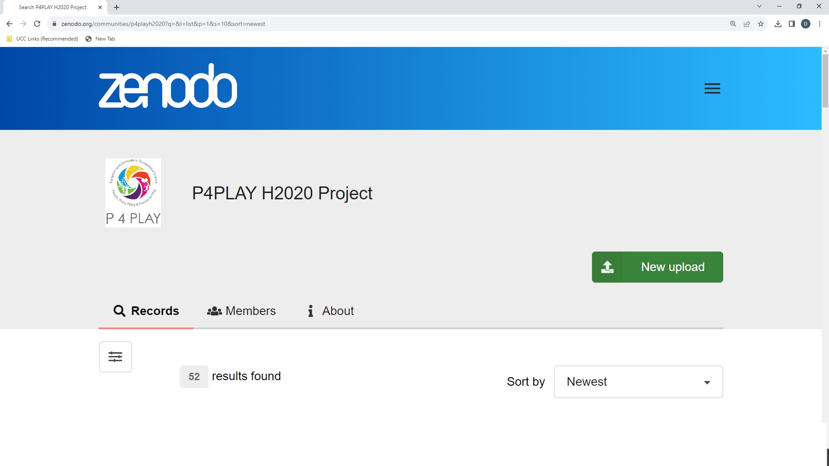Click the New upload button

(x=657, y=267)
